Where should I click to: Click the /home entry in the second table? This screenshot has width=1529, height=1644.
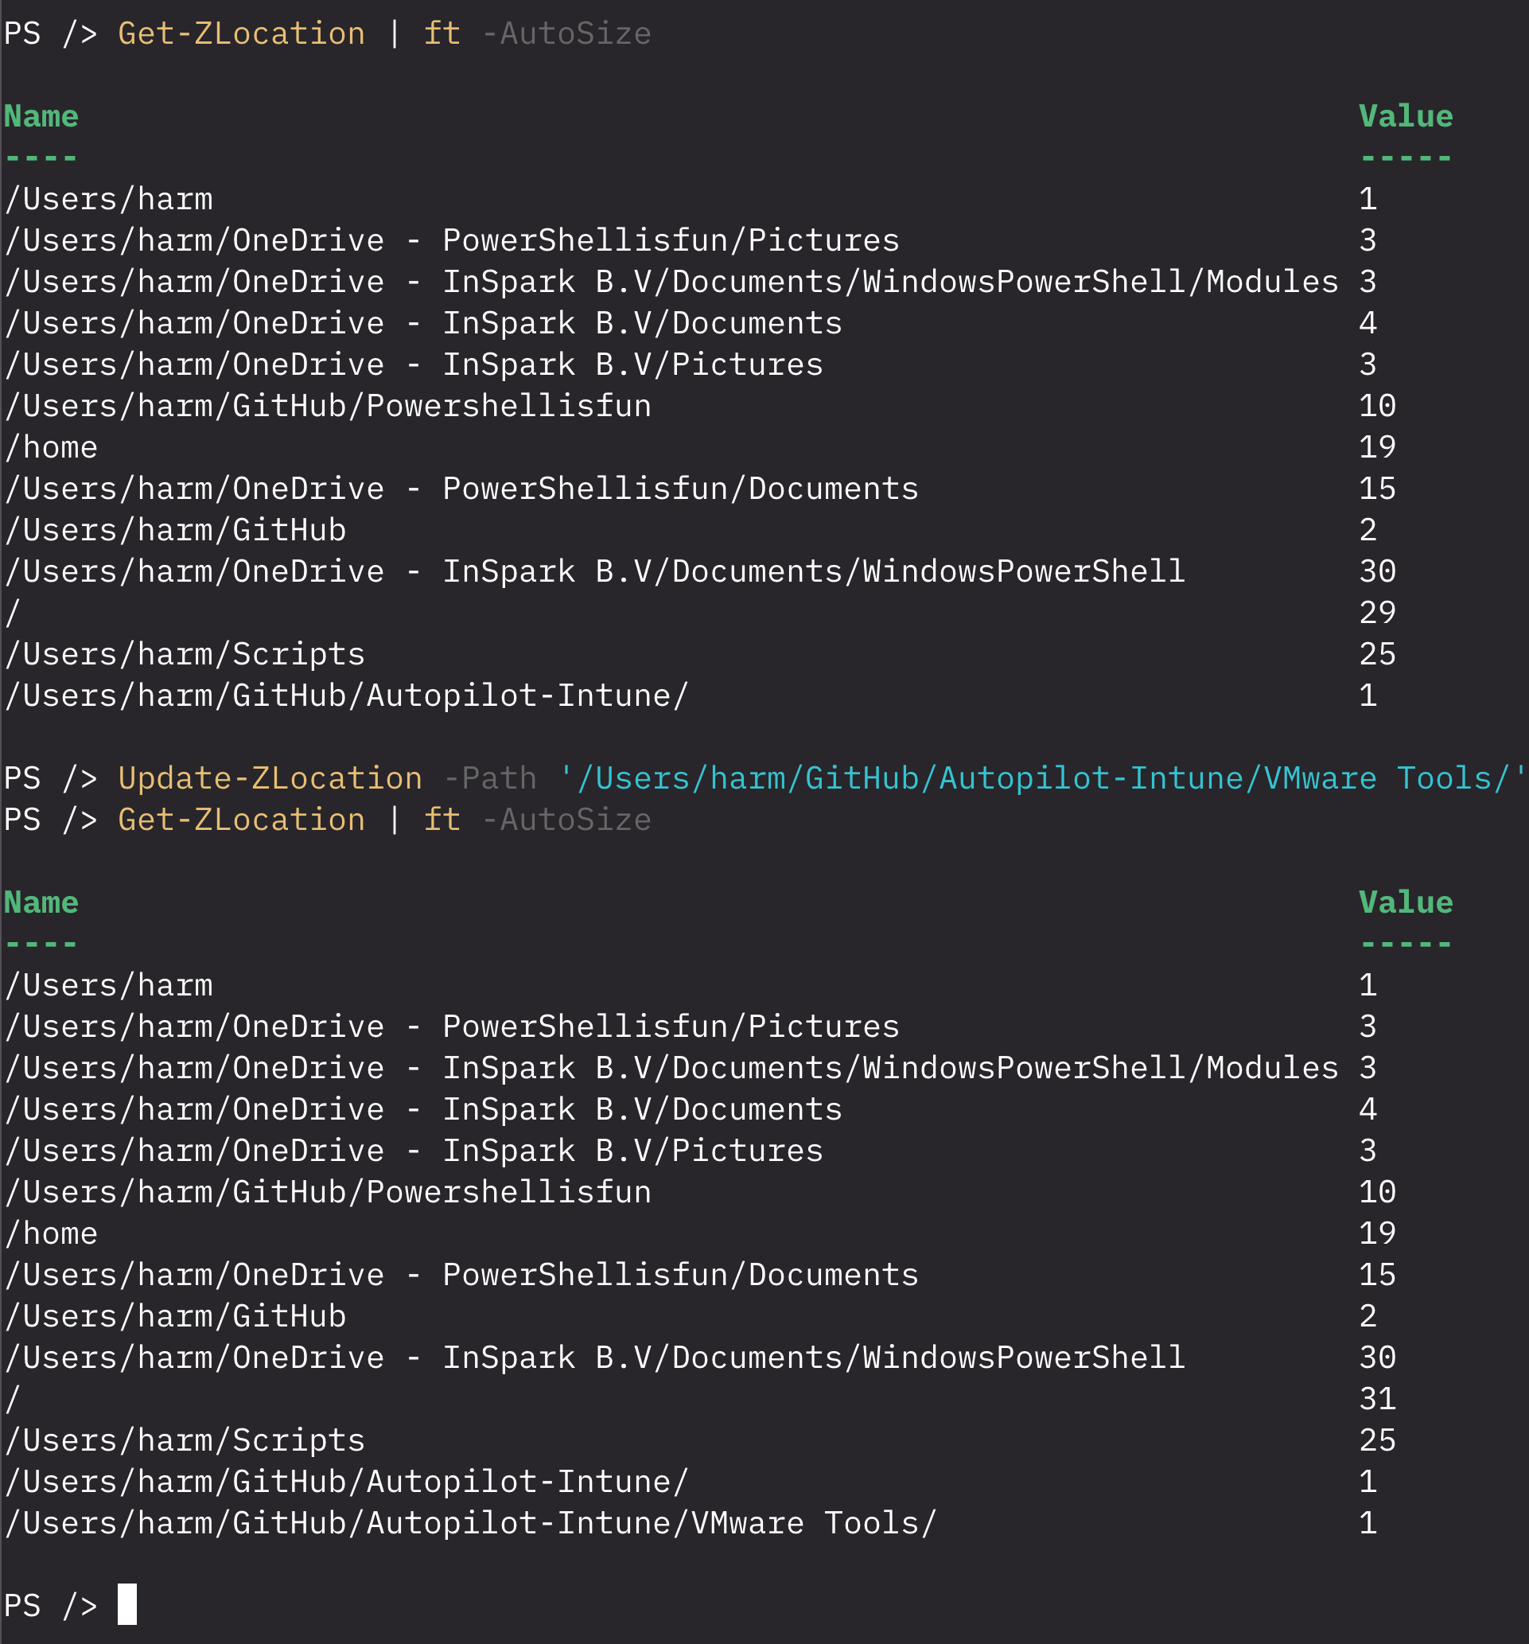[x=51, y=1233]
